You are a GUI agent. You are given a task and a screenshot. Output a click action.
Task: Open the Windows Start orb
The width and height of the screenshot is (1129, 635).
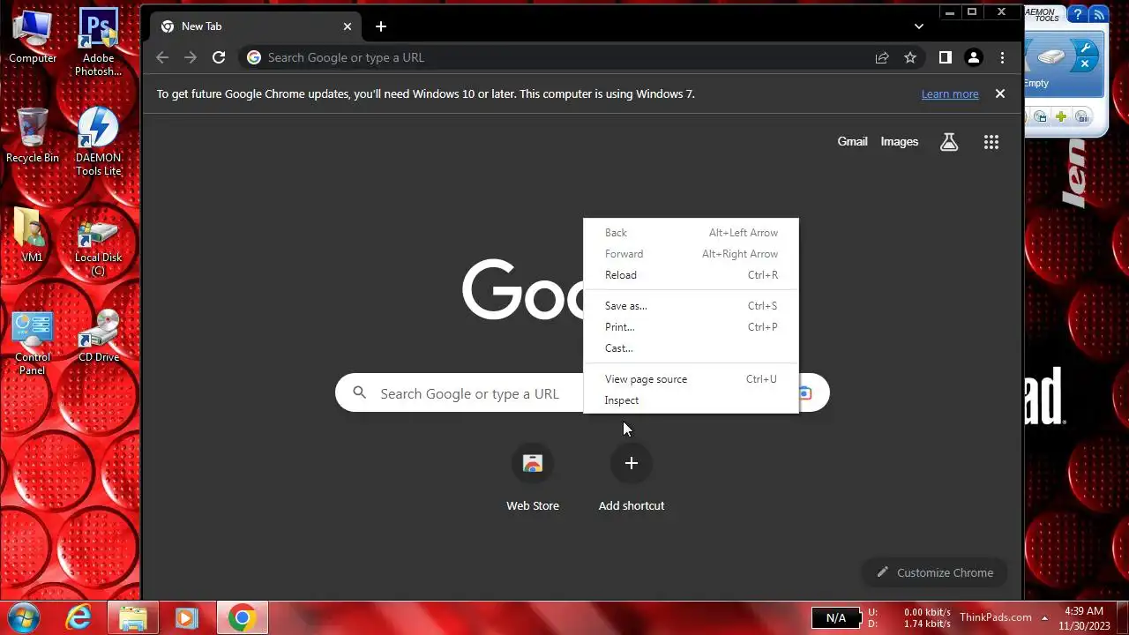[24, 618]
